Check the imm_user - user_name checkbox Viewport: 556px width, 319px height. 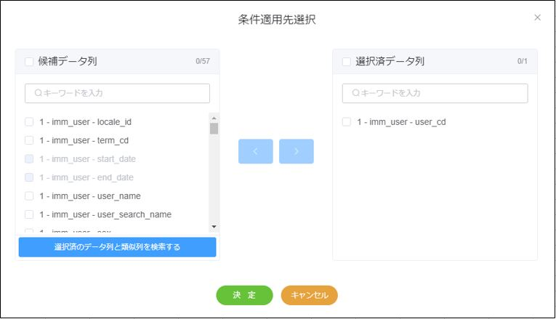(29, 196)
